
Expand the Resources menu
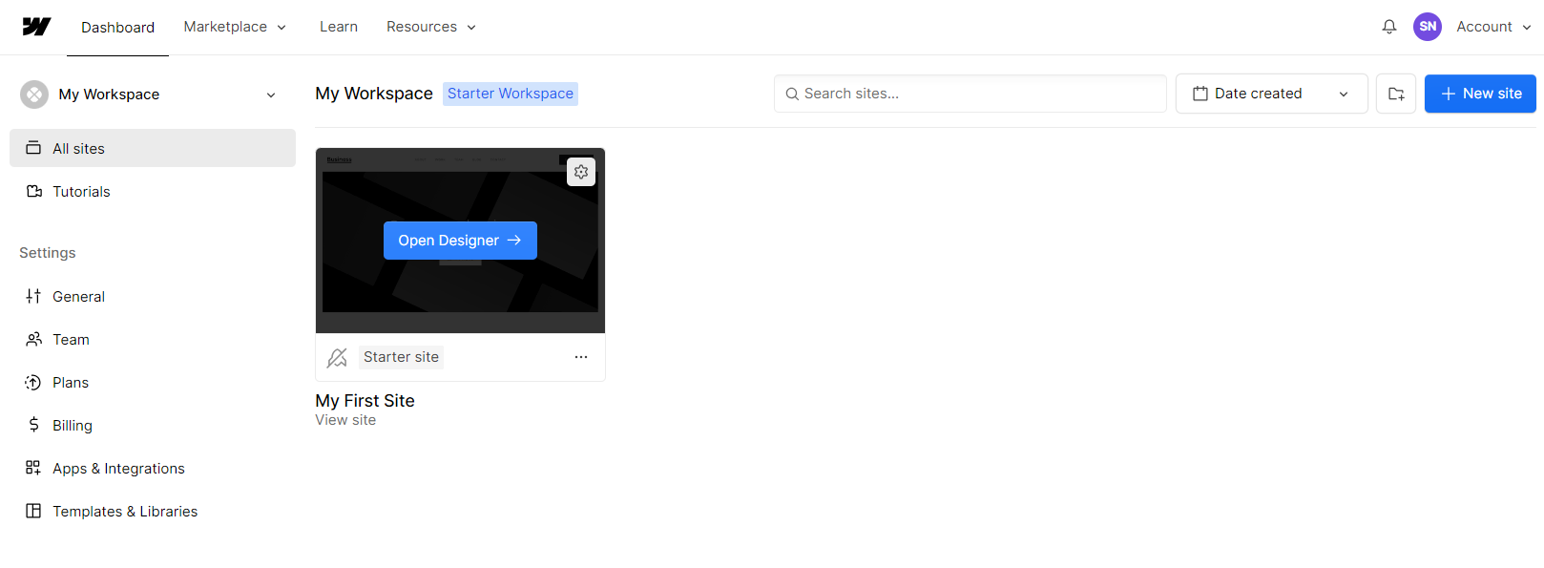[431, 27]
